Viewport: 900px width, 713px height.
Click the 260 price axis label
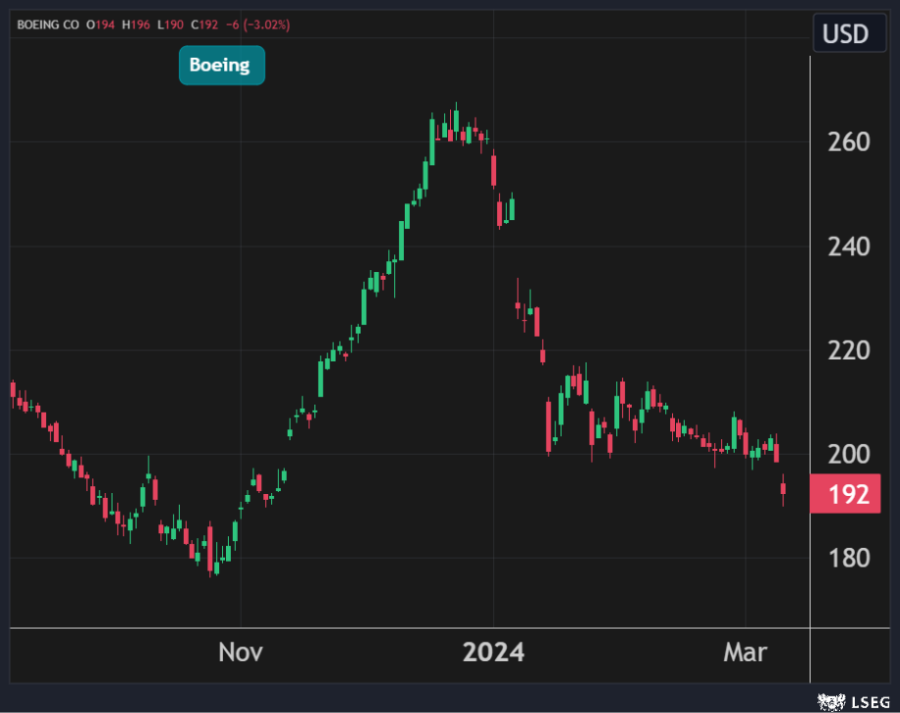click(849, 142)
